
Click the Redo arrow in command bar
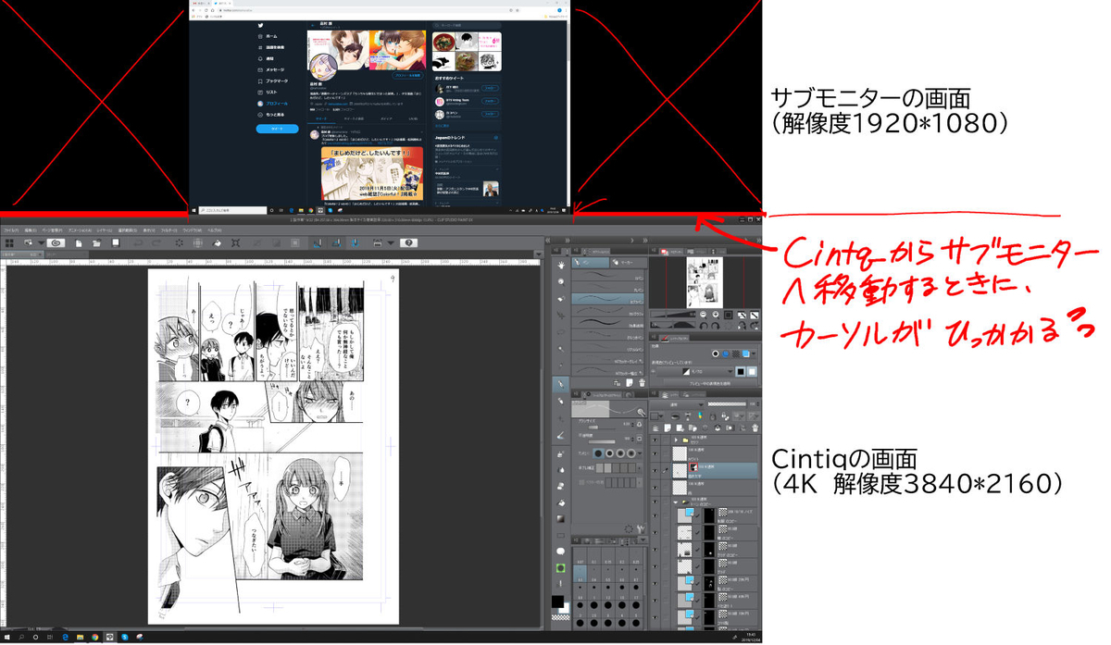(156, 242)
